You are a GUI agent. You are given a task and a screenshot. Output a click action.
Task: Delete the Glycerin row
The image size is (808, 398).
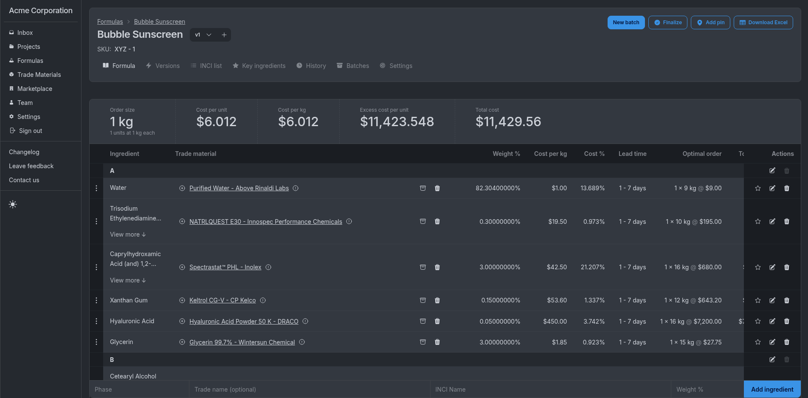click(787, 342)
